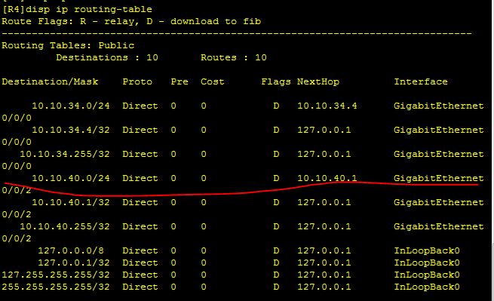Select destination 10.10.40.255/32
This screenshot has width=494, height=301.
[x=65, y=227]
